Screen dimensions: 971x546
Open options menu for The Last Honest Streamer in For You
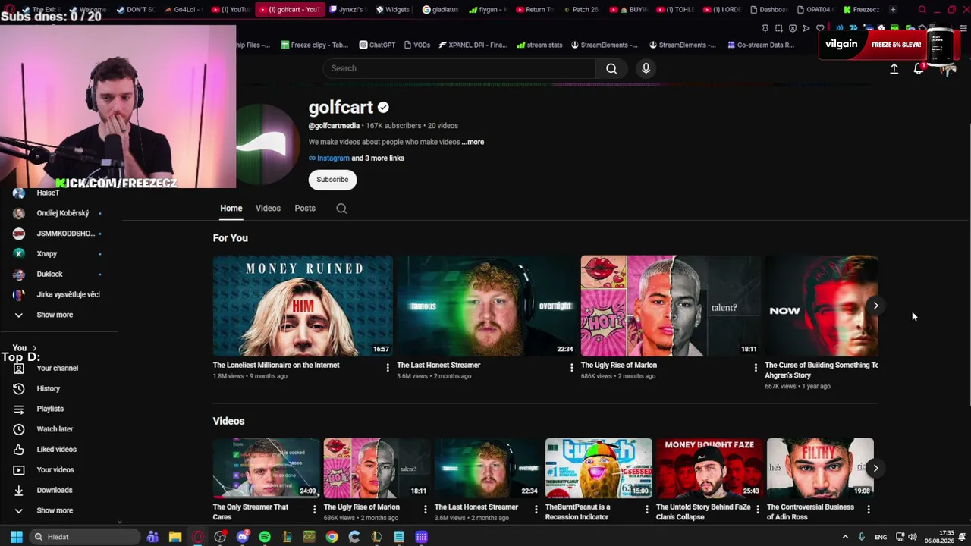click(572, 368)
